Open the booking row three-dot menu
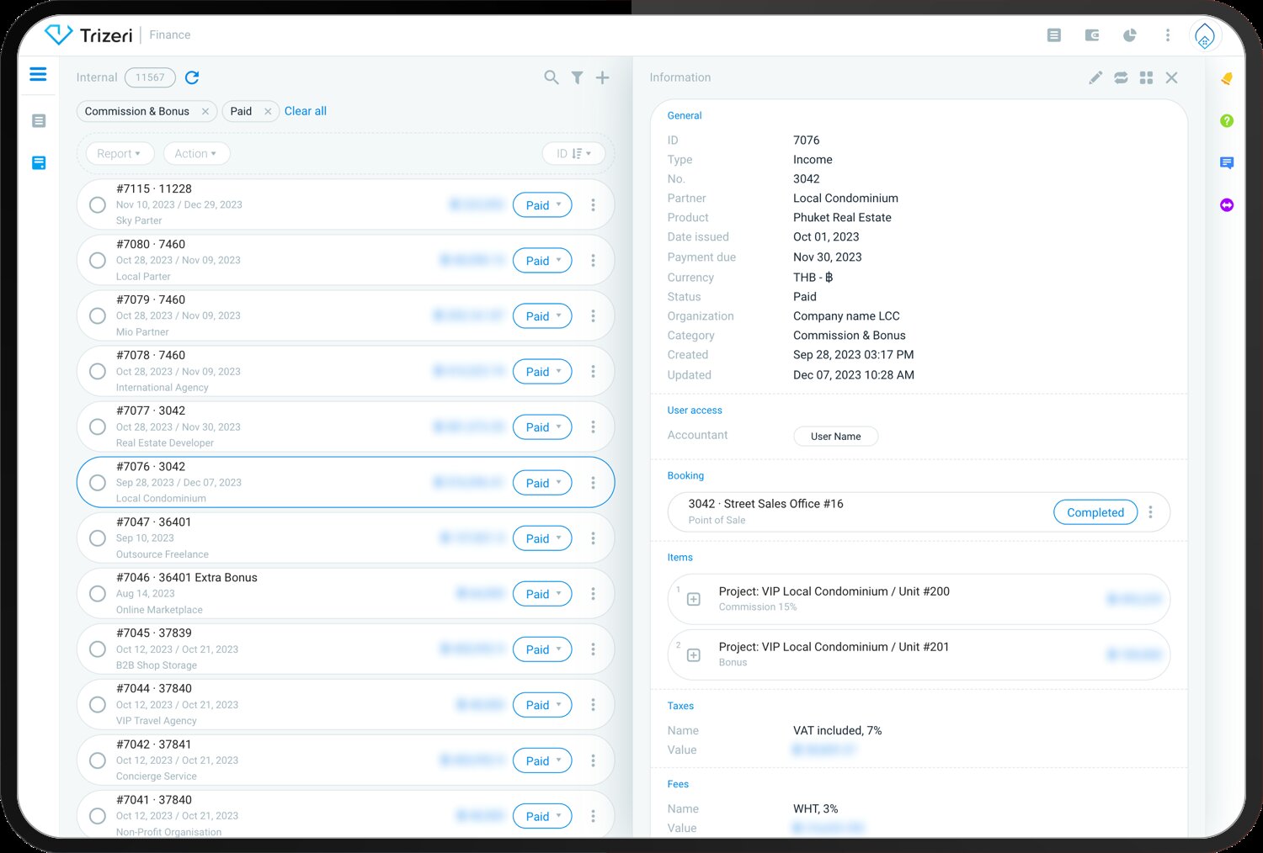The height and width of the screenshot is (853, 1263). click(1150, 512)
